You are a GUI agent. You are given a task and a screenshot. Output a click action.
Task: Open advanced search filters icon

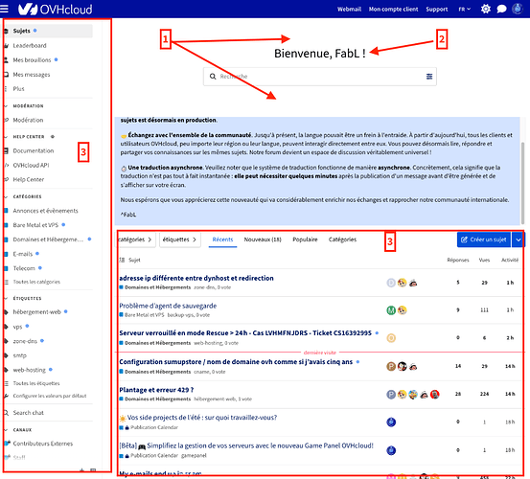[429, 77]
